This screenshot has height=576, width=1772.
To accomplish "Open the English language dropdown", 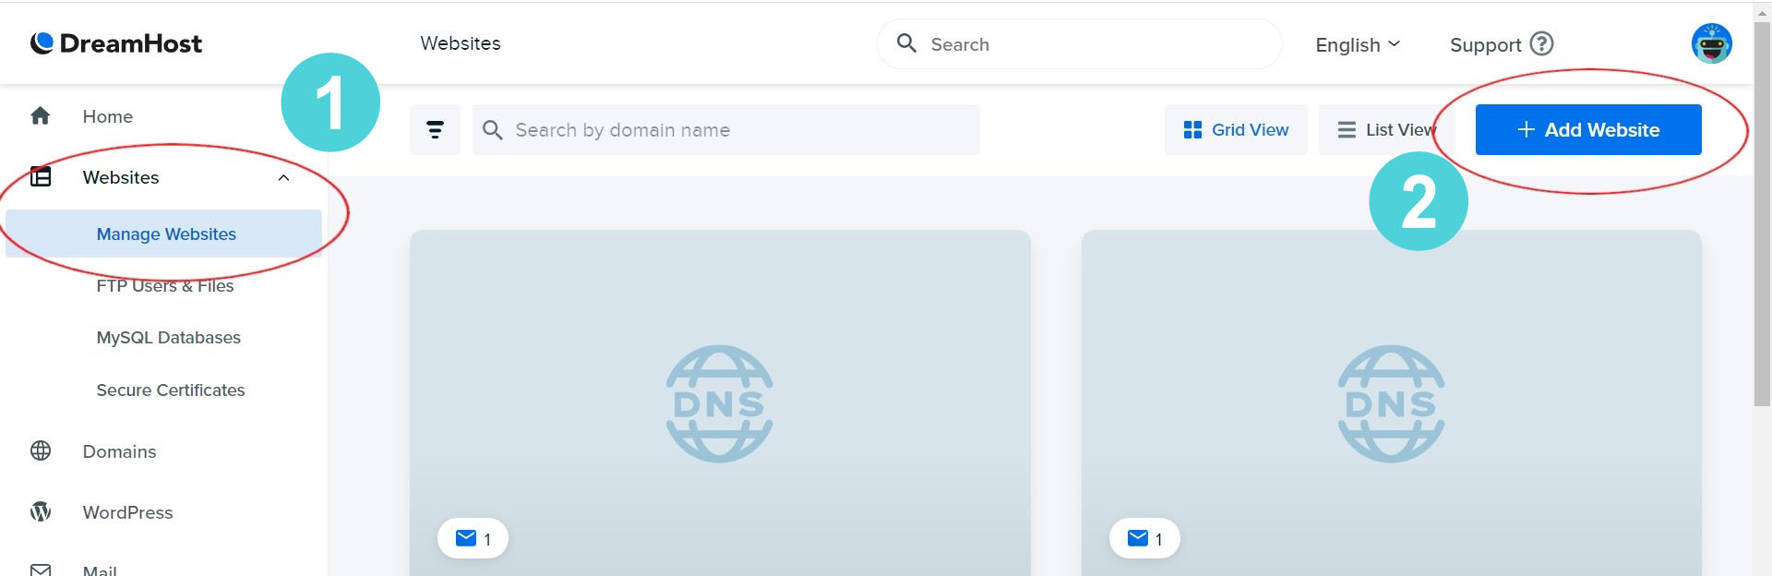I will pos(1357,44).
